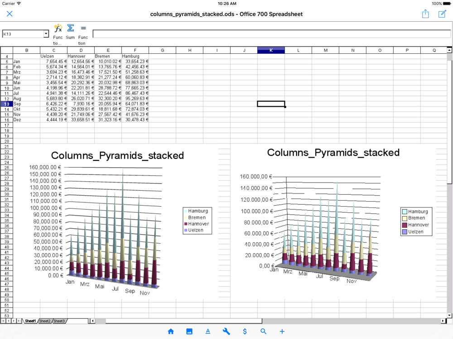Click the formula input line

[x=271, y=34]
